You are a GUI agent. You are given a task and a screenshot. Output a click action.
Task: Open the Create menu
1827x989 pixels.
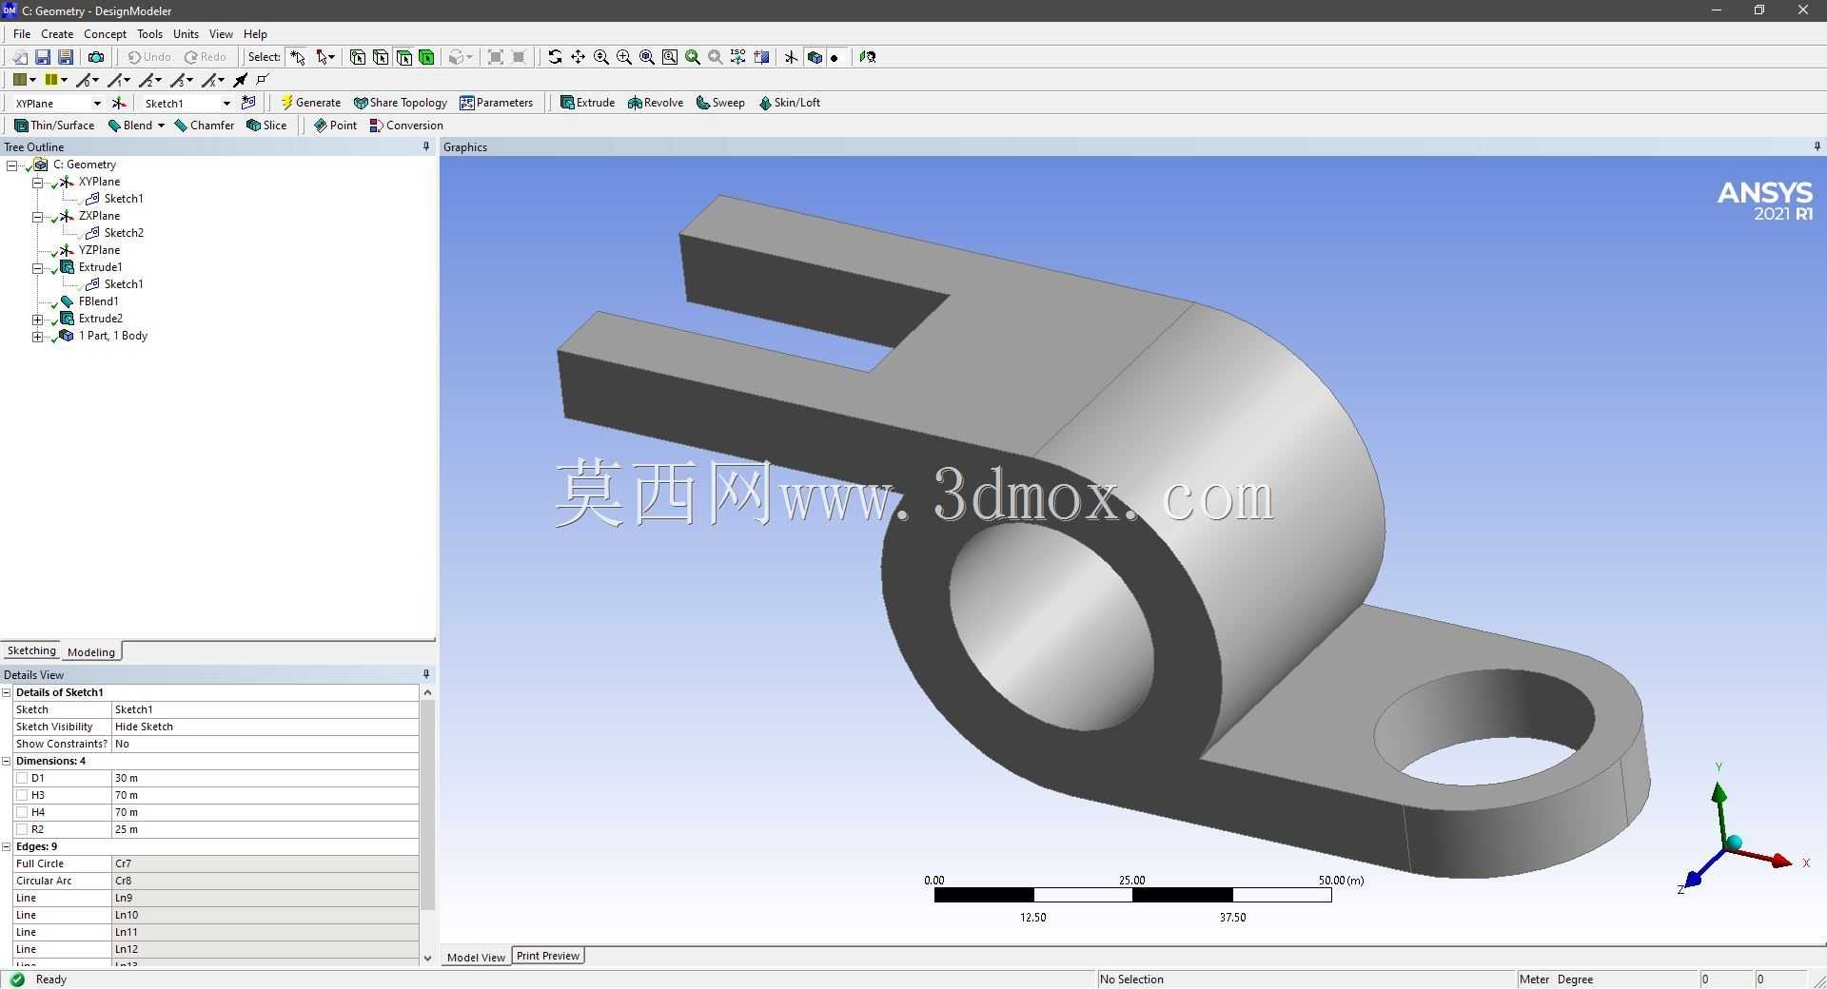point(57,33)
